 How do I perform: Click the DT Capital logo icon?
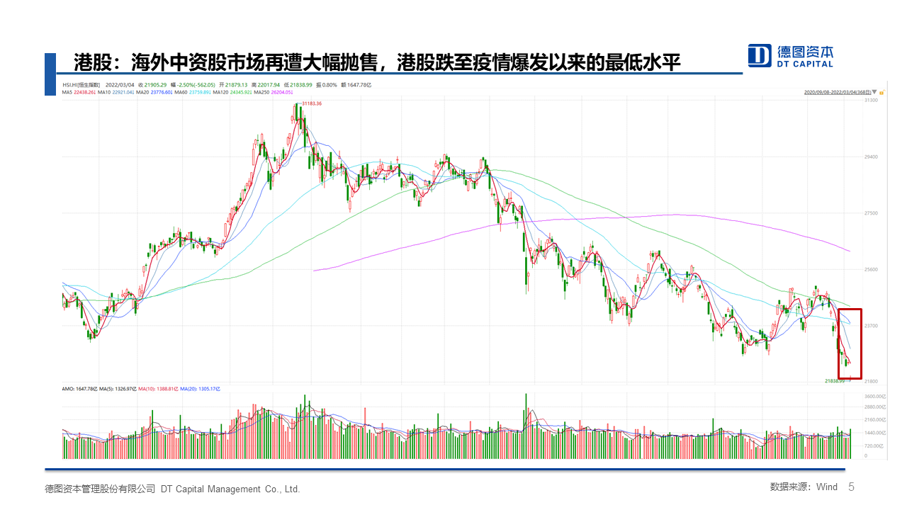760,55
